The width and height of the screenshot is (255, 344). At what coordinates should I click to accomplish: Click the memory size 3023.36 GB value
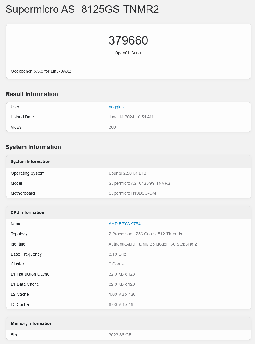pos(120,335)
